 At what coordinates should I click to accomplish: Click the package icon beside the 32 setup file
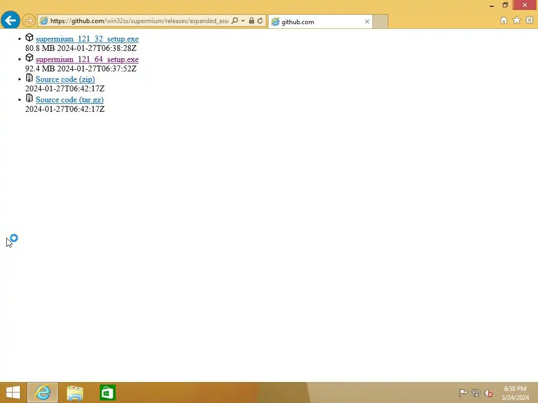[29, 38]
